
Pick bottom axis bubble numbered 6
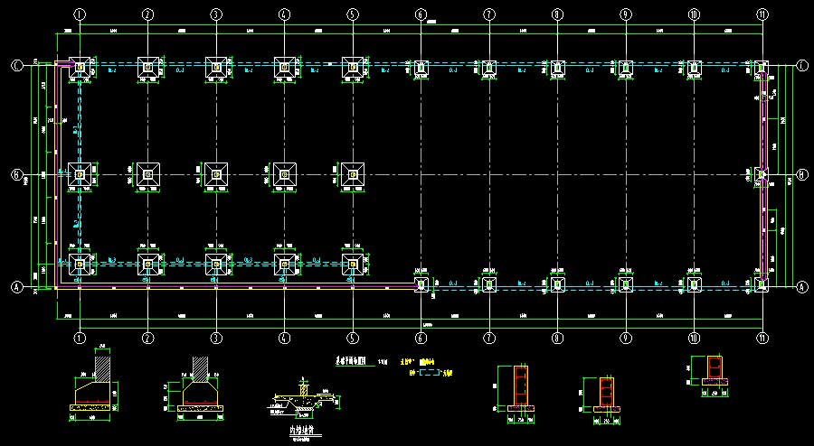(x=421, y=339)
